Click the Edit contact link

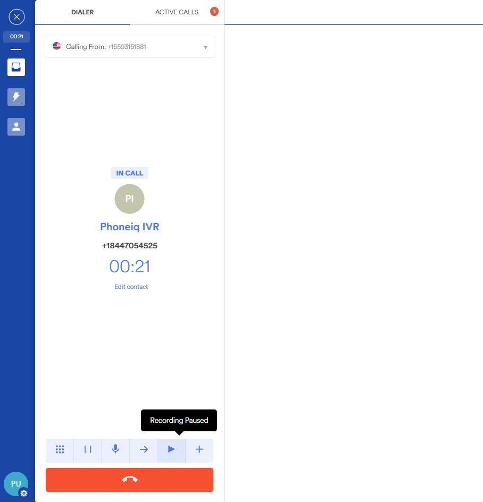(131, 287)
